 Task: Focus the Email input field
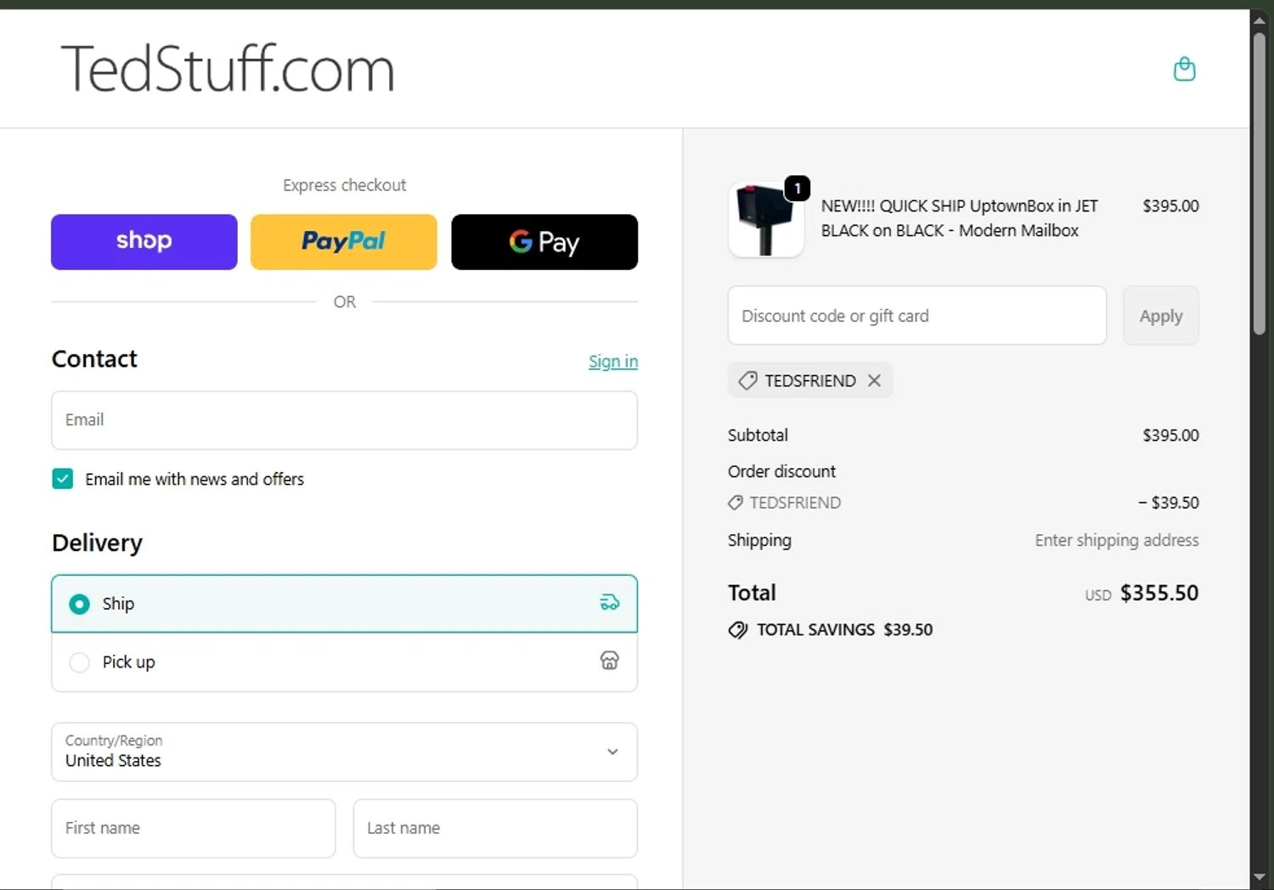tap(344, 420)
